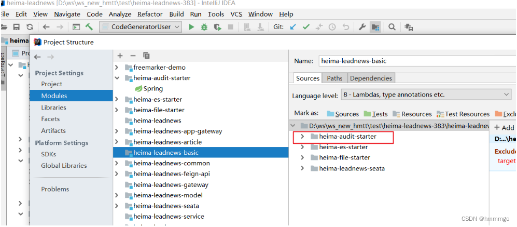
Task: Mark folder as Tests
Action: (x=375, y=114)
